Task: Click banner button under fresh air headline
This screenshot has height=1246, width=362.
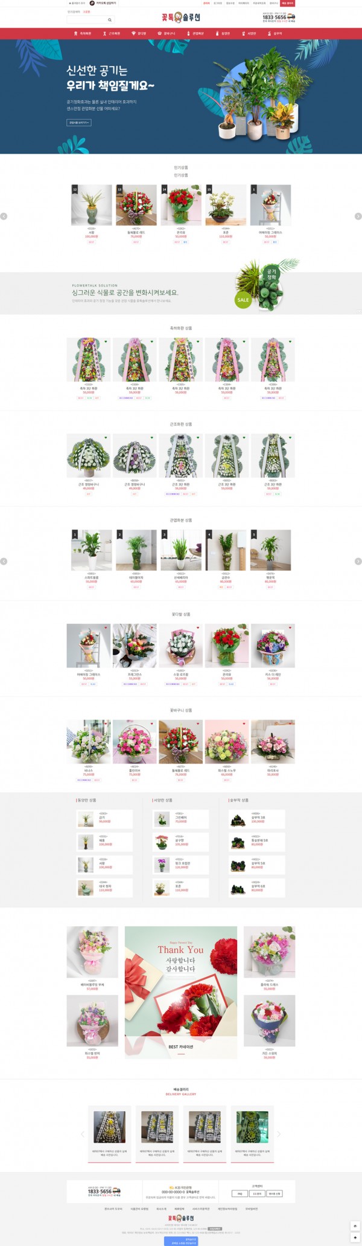Action: point(78,122)
